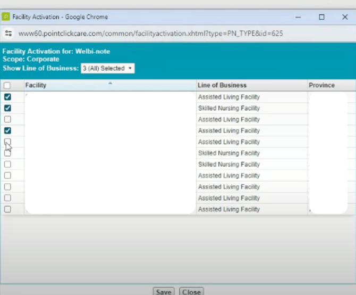Click the 'Show Line of Business:' label

pyautogui.click(x=40, y=68)
